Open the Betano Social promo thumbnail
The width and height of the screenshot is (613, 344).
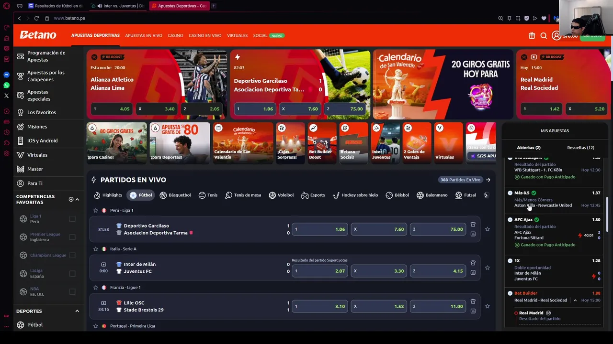pos(353,143)
